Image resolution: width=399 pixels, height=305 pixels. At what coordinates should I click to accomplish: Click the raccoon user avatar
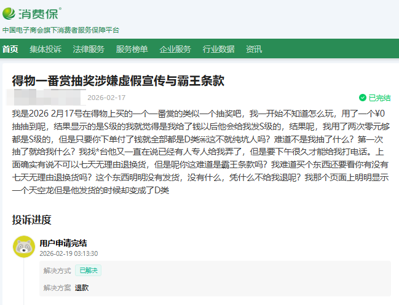click(x=23, y=247)
